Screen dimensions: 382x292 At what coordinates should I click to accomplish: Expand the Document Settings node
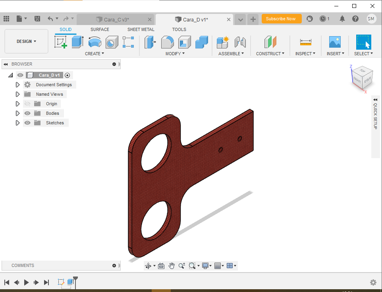(17, 85)
